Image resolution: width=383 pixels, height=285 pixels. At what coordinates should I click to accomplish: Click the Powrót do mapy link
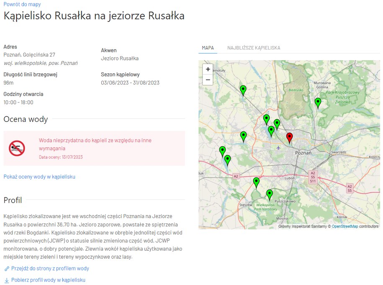tap(22, 4)
